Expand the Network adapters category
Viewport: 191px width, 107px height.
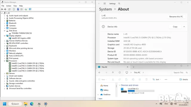(4, 53)
